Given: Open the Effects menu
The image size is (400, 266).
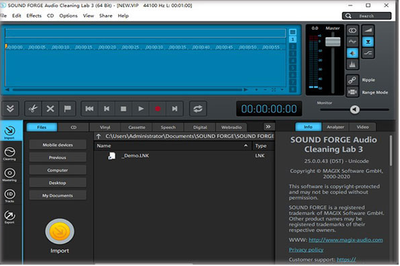Looking at the screenshot, I should click(34, 16).
